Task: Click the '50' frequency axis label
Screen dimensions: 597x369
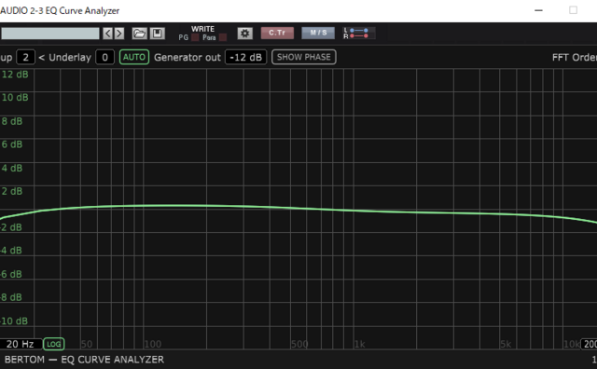Action: click(x=87, y=344)
